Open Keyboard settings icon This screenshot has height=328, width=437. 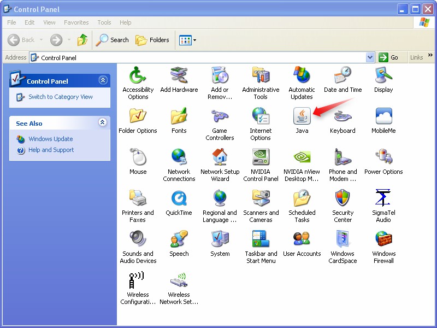pos(342,116)
